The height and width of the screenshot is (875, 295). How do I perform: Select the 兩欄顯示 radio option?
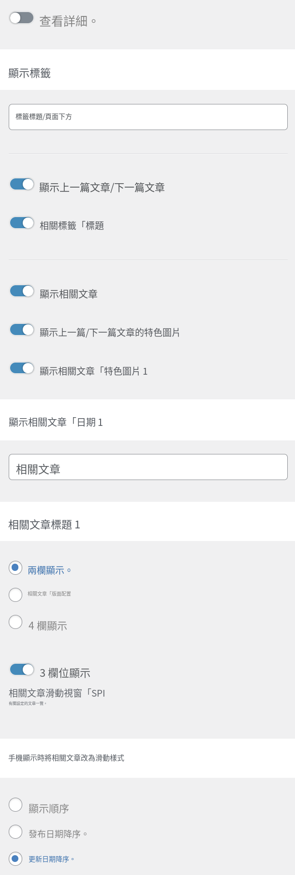coord(15,568)
